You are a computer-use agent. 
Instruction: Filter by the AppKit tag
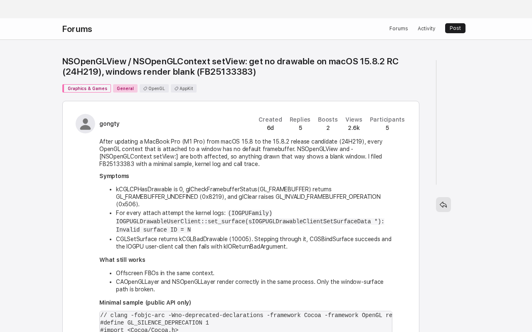[184, 88]
